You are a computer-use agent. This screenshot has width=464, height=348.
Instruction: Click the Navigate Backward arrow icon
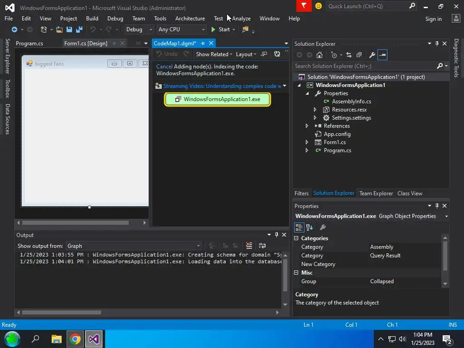[14, 29]
